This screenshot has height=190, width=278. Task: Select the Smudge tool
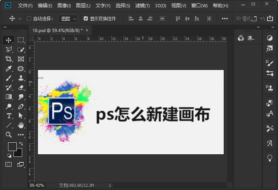coord(21,97)
